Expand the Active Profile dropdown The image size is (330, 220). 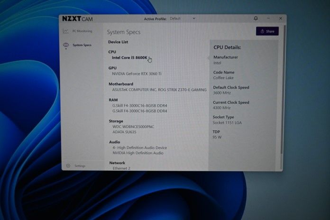[183, 18]
